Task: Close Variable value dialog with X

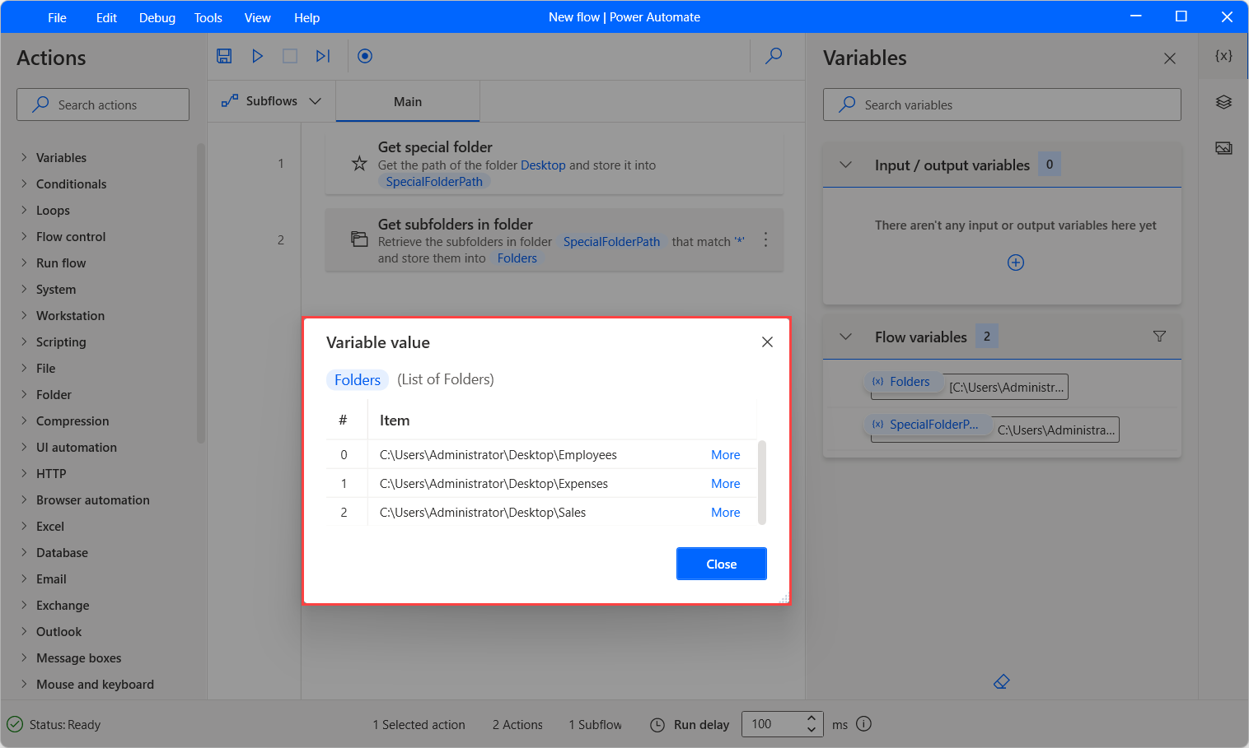Action: click(x=767, y=341)
